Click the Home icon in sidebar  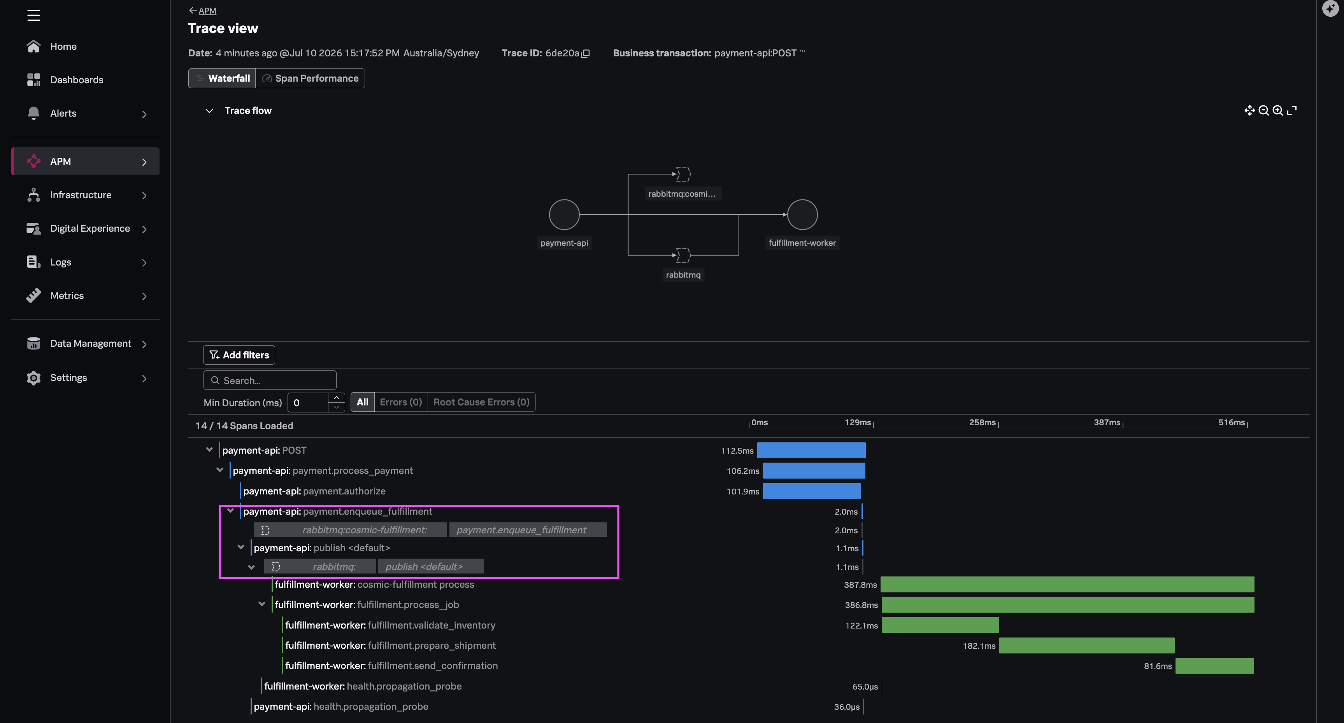point(33,46)
